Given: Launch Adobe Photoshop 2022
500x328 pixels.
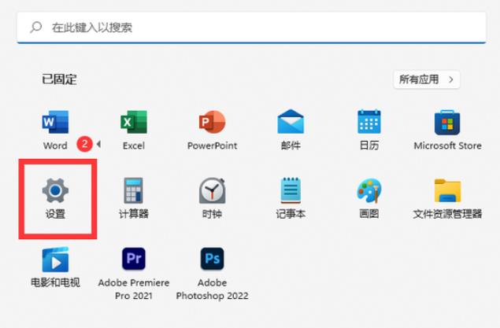Looking at the screenshot, I should [212, 273].
